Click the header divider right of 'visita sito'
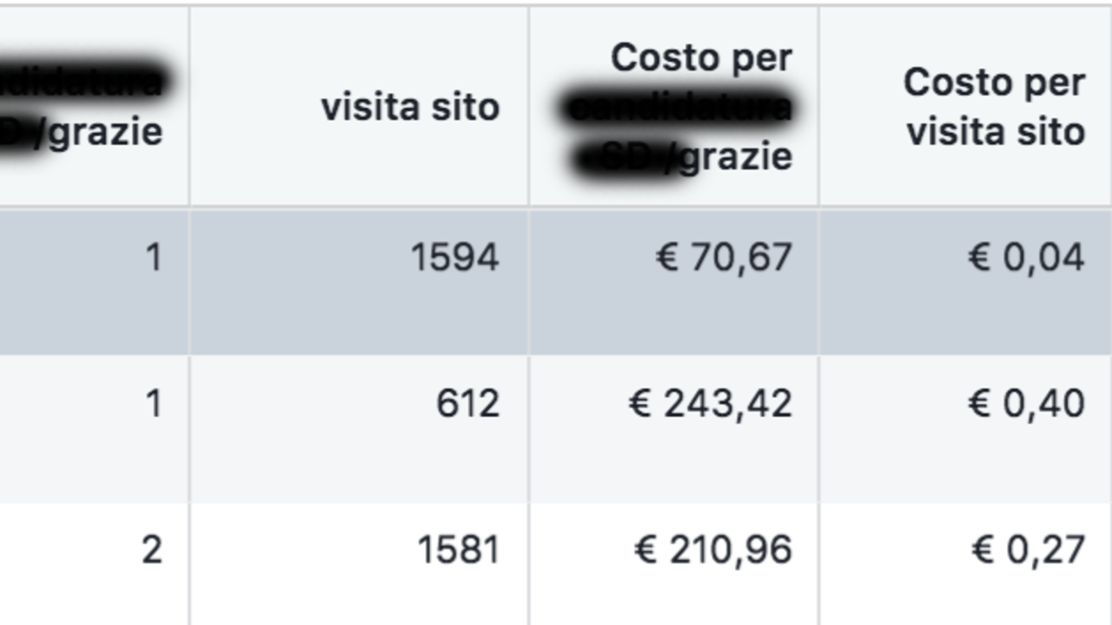Image resolution: width=1112 pixels, height=625 pixels. tap(528, 108)
